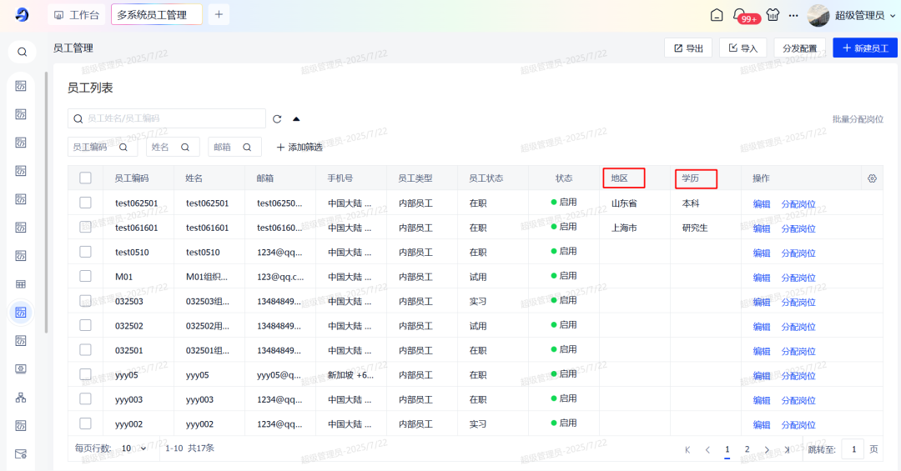Viewport: 901px width, 471px height.
Task: Click the plus icon to add new tab
Action: click(218, 15)
